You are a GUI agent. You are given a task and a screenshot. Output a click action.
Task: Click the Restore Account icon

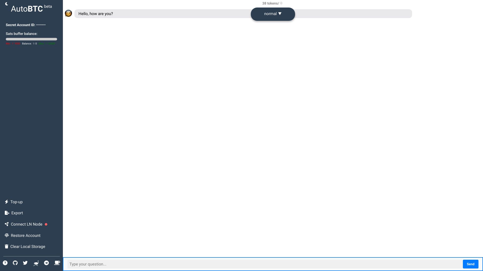pyautogui.click(x=6, y=235)
